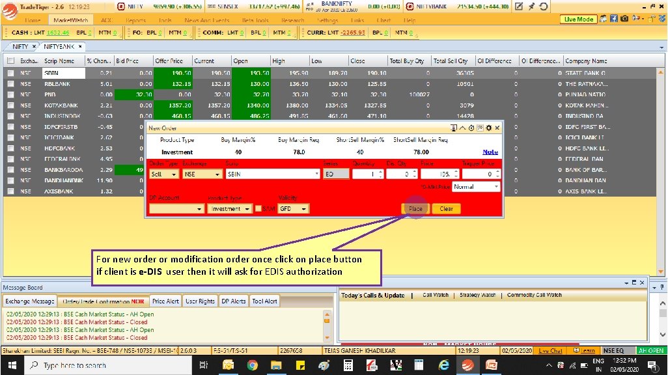Open the Exchange dropdown showing NSE
This screenshot has height=375, width=668.
click(202, 174)
